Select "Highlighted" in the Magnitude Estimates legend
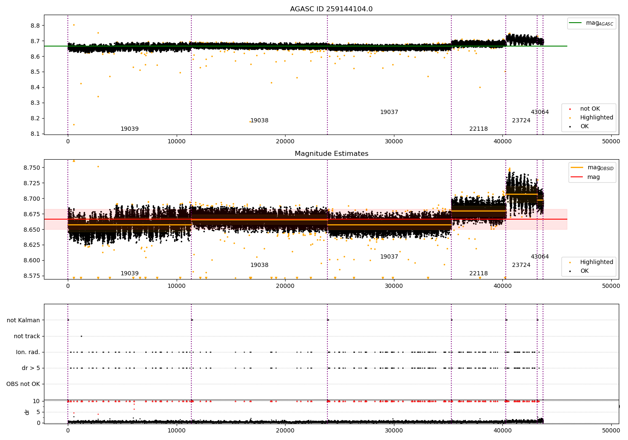628x440 pixels. (597, 262)
